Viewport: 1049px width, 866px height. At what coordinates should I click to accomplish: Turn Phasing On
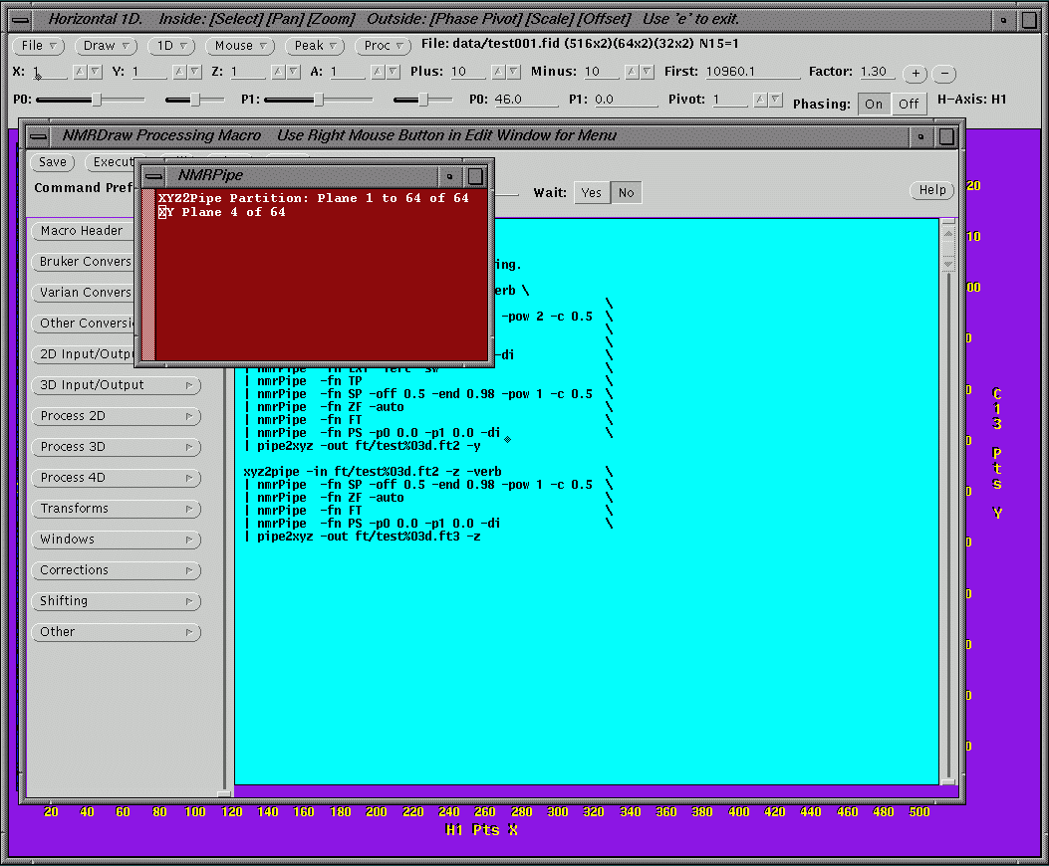pyautogui.click(x=874, y=104)
